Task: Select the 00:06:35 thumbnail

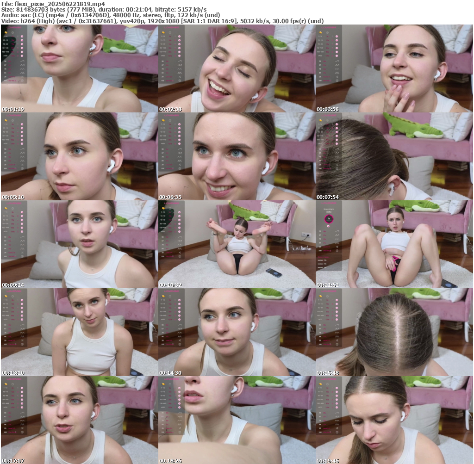Action: pos(237,156)
